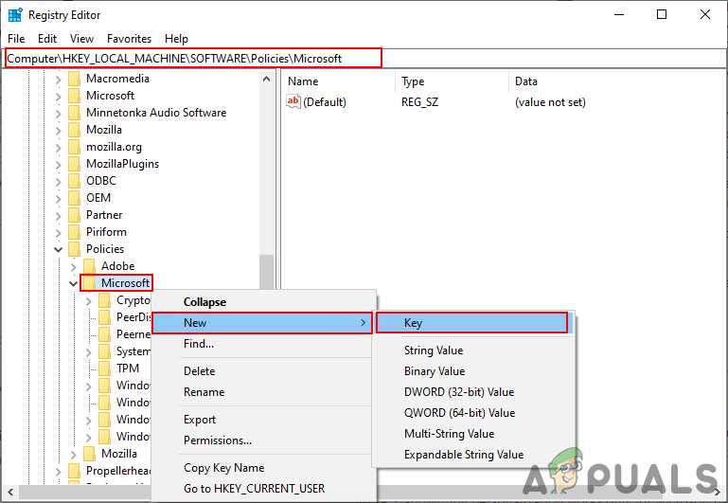Select the Mozilla key in SOFTWARE
This screenshot has height=503, width=728.
[104, 130]
